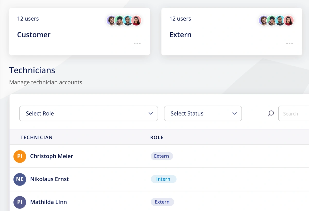Click the 'Manage technician accounts' subtitle
This screenshot has width=309, height=211.
coord(46,82)
